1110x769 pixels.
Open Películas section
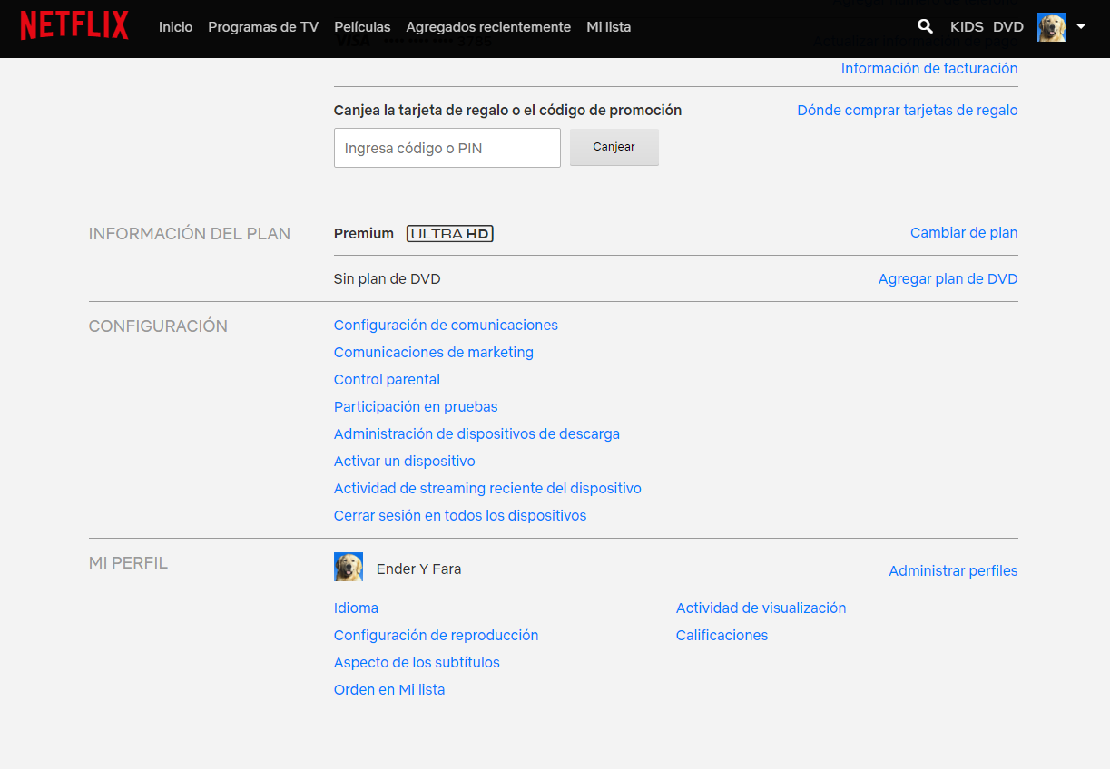[362, 27]
